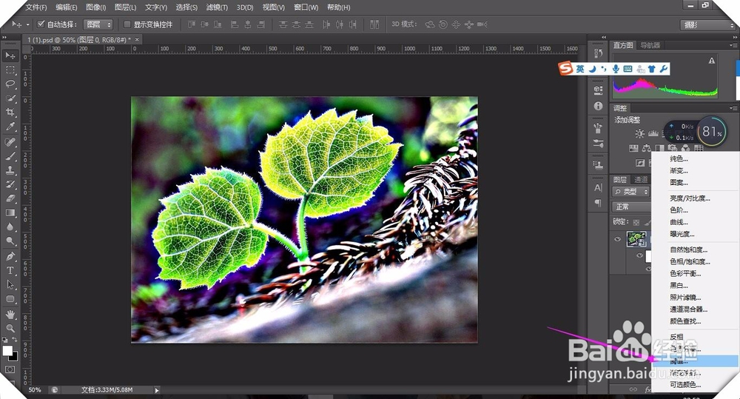Select the Quick Selection tool
The width and height of the screenshot is (740, 399).
pyautogui.click(x=10, y=98)
